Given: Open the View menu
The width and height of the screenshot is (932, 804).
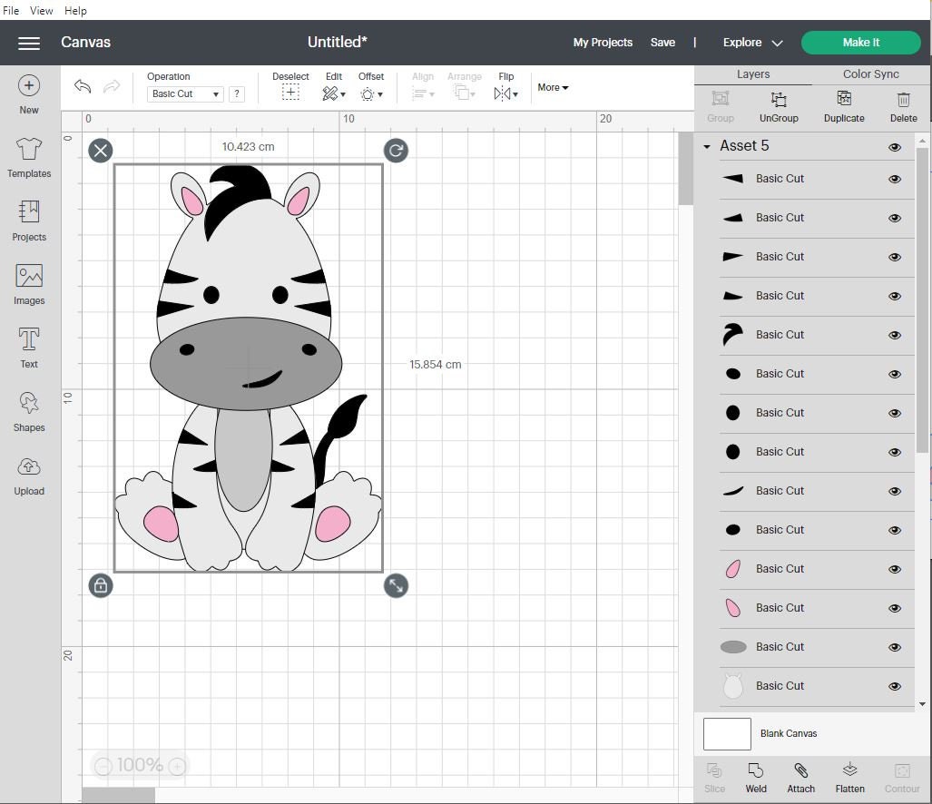Looking at the screenshot, I should (41, 10).
